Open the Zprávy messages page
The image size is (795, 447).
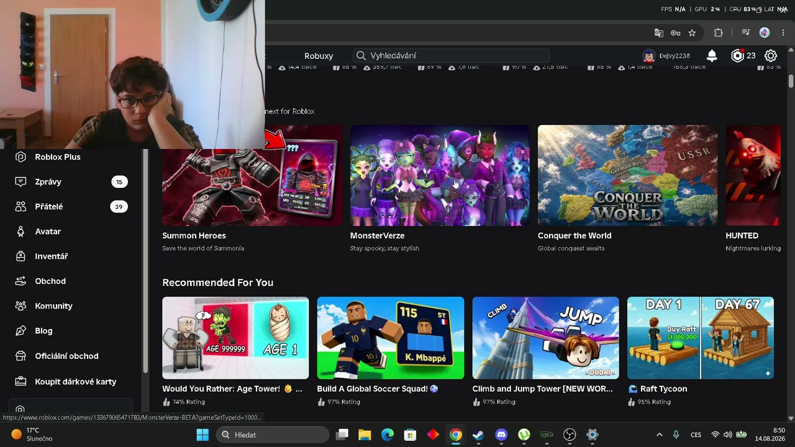coord(48,182)
